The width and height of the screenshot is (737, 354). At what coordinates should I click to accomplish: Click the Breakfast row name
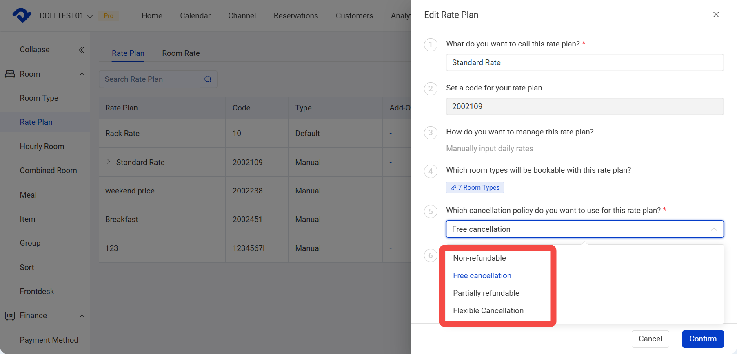(122, 219)
